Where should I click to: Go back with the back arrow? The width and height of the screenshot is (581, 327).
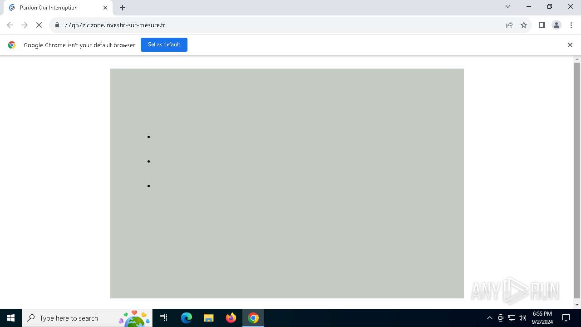10,25
